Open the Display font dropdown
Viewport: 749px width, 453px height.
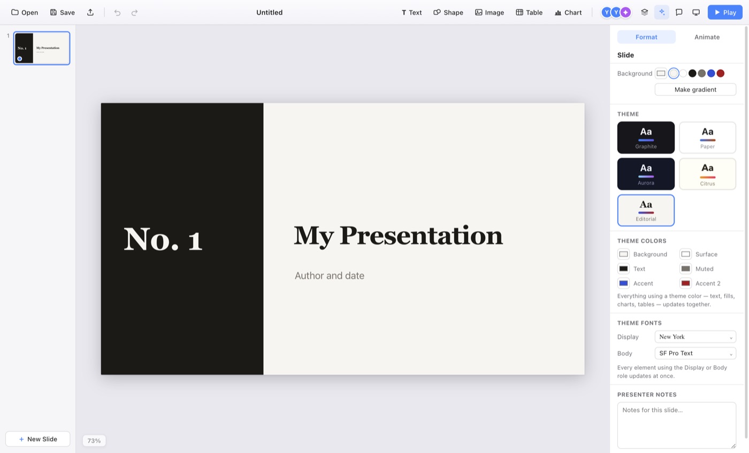pos(695,337)
